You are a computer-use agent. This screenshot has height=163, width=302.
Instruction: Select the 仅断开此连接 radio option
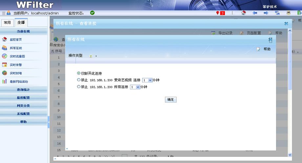78,73
